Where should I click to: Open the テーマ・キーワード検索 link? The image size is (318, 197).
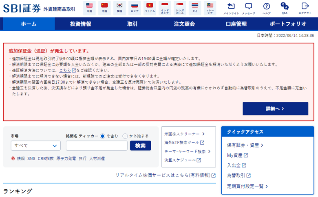tap(188, 152)
